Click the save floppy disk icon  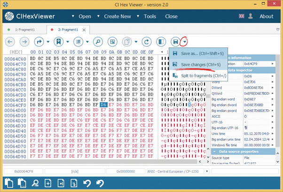tap(175, 42)
